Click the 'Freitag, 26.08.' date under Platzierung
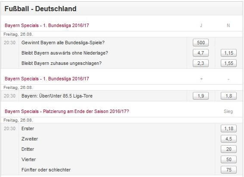The height and width of the screenshot is (177, 244). (18, 120)
